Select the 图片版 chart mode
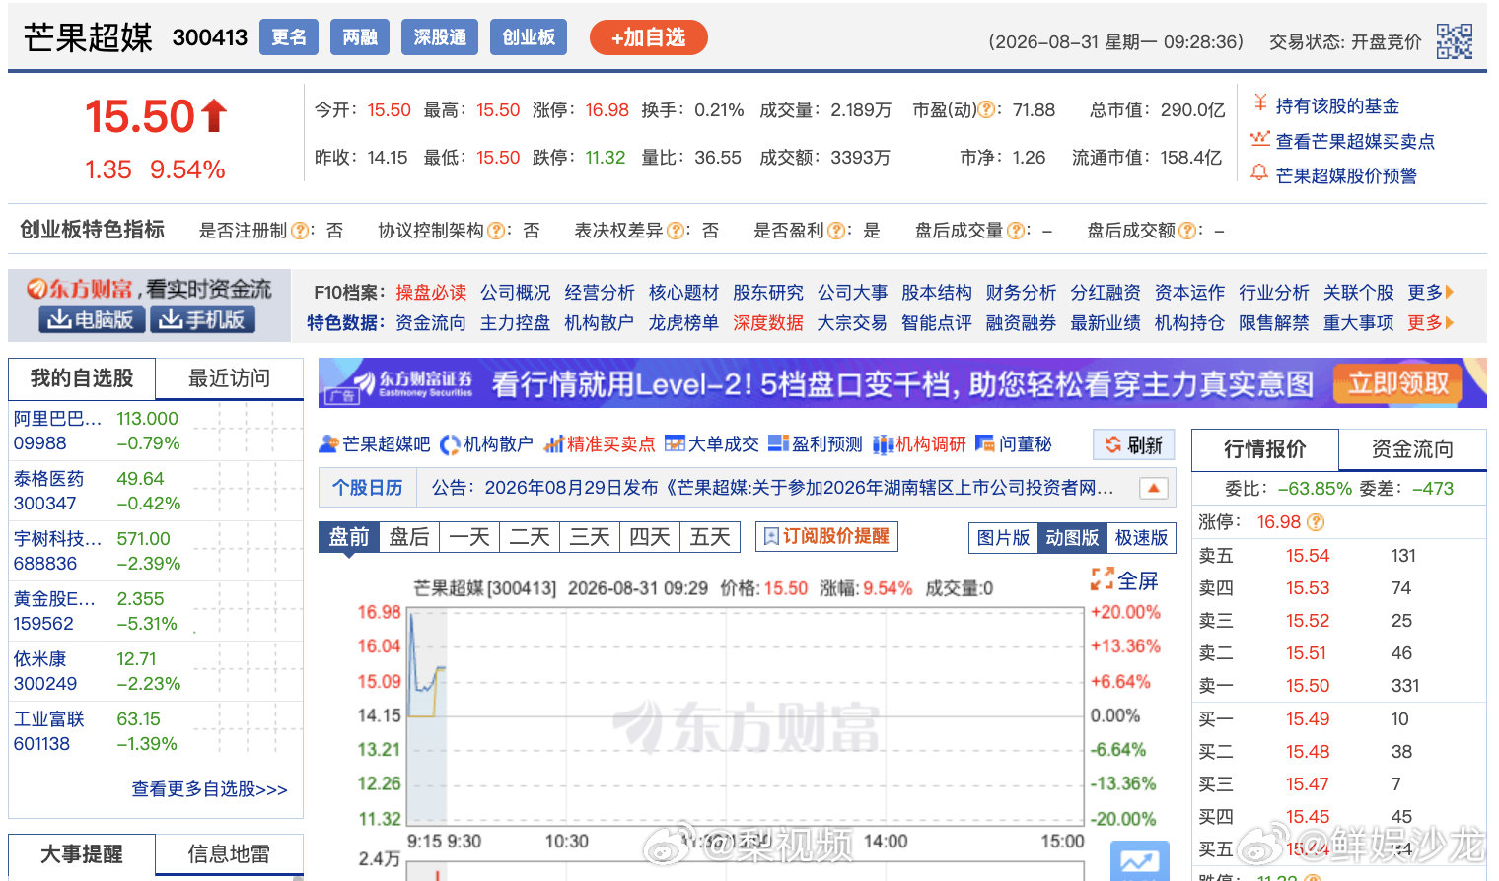This screenshot has height=881, width=1499. tap(1003, 538)
